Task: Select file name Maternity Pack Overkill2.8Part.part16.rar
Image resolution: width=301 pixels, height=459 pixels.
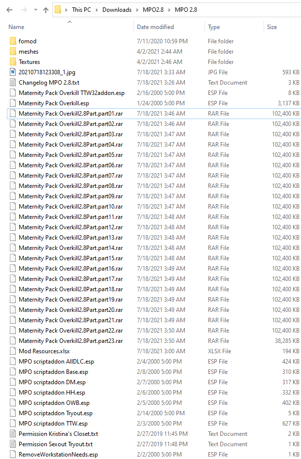Action: point(70,269)
